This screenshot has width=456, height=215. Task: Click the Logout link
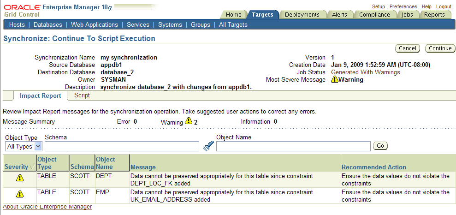point(444,7)
